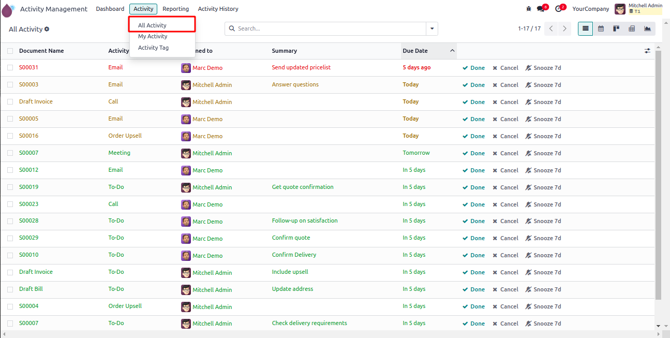
Task: Tick the checkbox for S00019
Action: coord(10,187)
